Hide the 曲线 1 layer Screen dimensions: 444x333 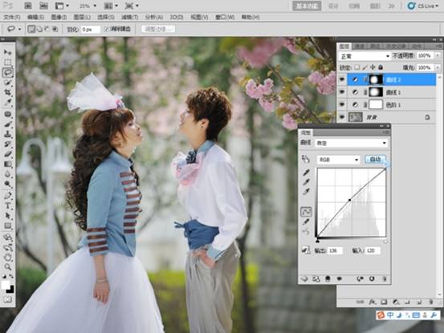(342, 92)
